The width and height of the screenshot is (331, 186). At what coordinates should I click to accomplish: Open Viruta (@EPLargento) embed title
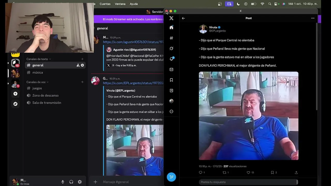pos(121,90)
